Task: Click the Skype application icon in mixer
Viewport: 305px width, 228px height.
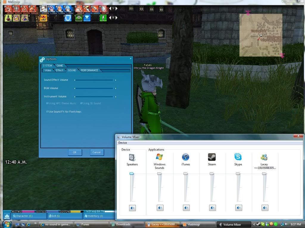Action: [238, 157]
